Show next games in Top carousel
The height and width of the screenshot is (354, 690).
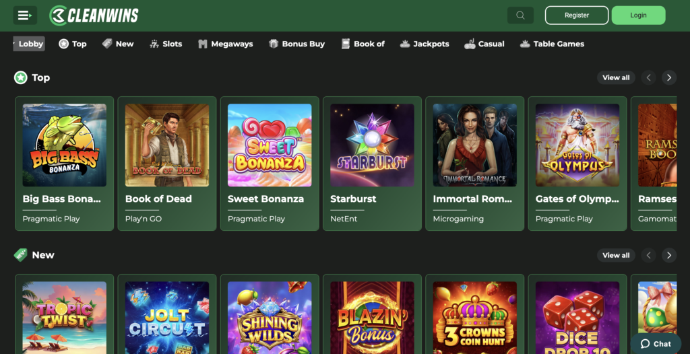[669, 77]
